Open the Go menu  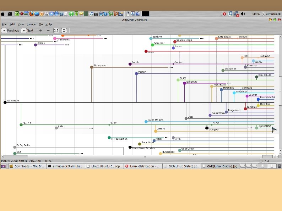tap(41, 24)
